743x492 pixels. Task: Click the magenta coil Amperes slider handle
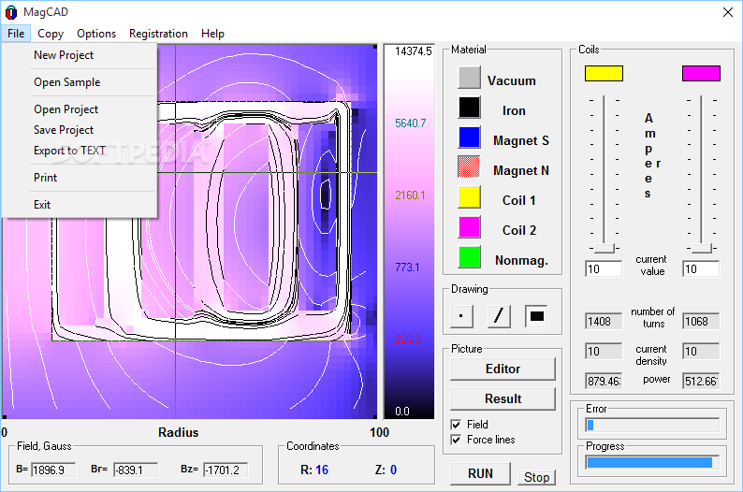[701, 248]
